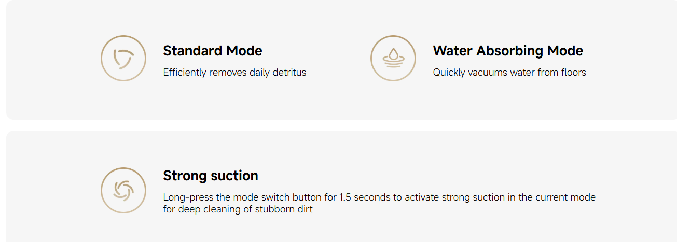Screen dimensions: 677x242
Task: Select the Standard Mode heading
Action: 213,51
